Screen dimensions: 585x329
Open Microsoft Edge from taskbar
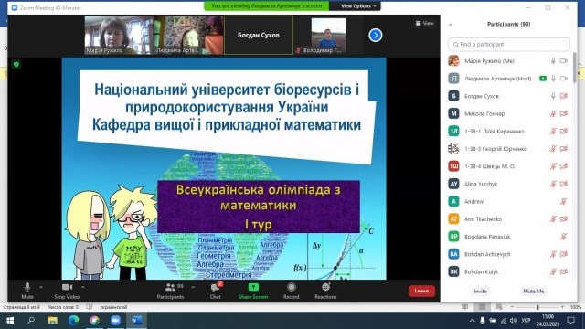click(x=73, y=321)
